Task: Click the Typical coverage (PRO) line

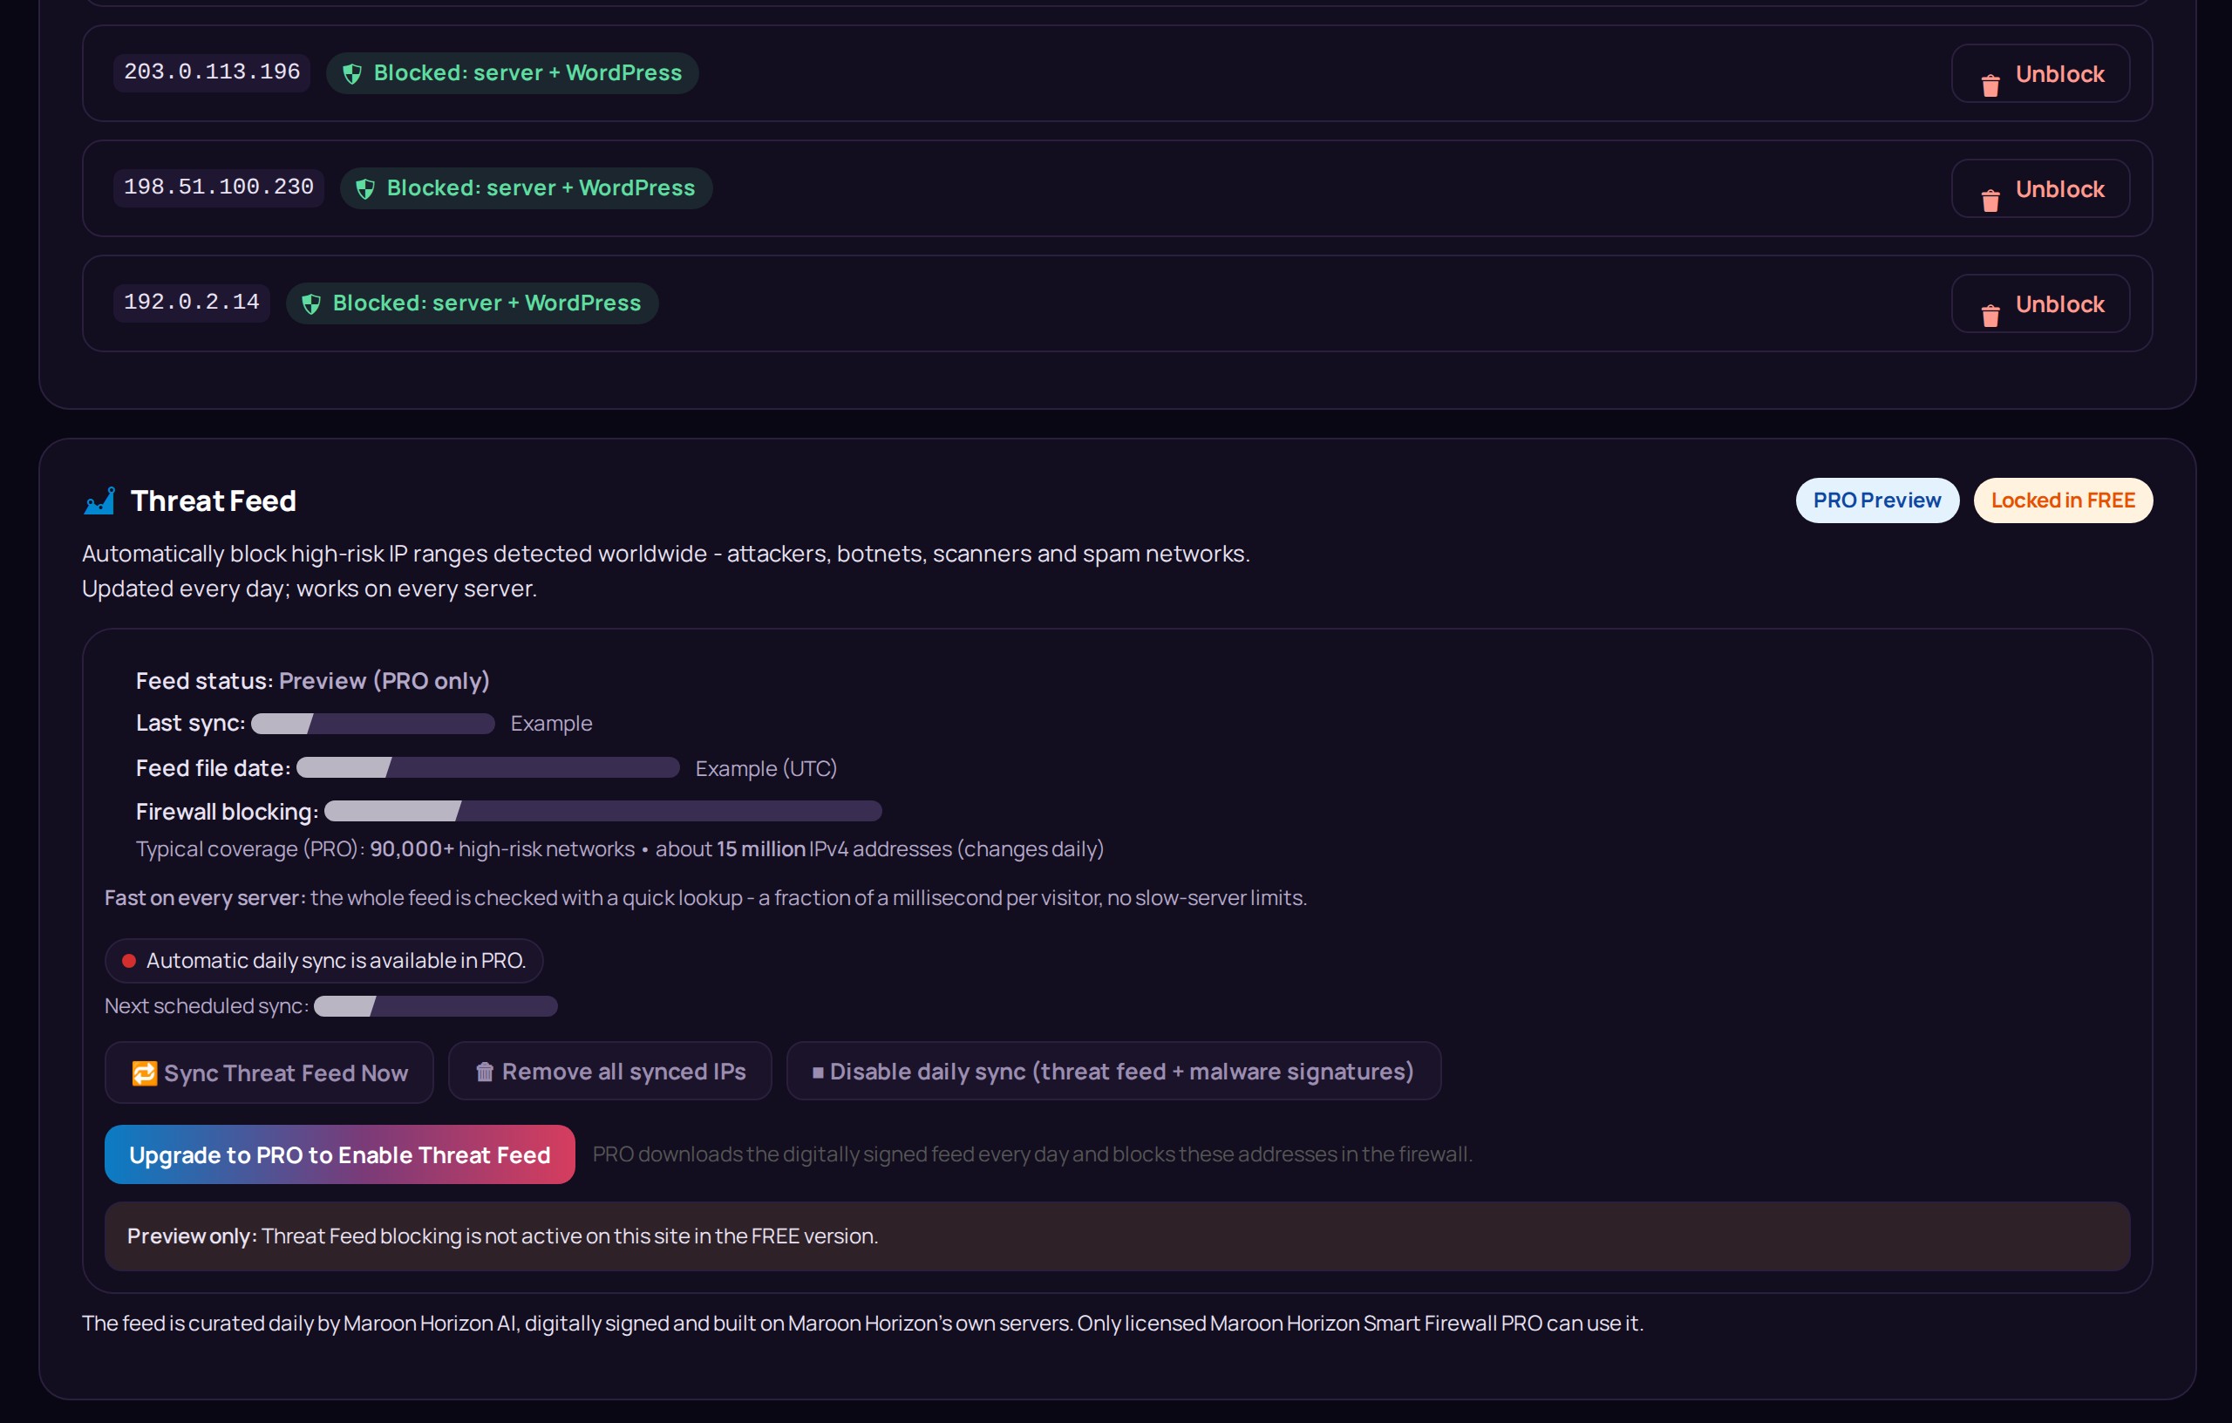Action: coord(619,849)
